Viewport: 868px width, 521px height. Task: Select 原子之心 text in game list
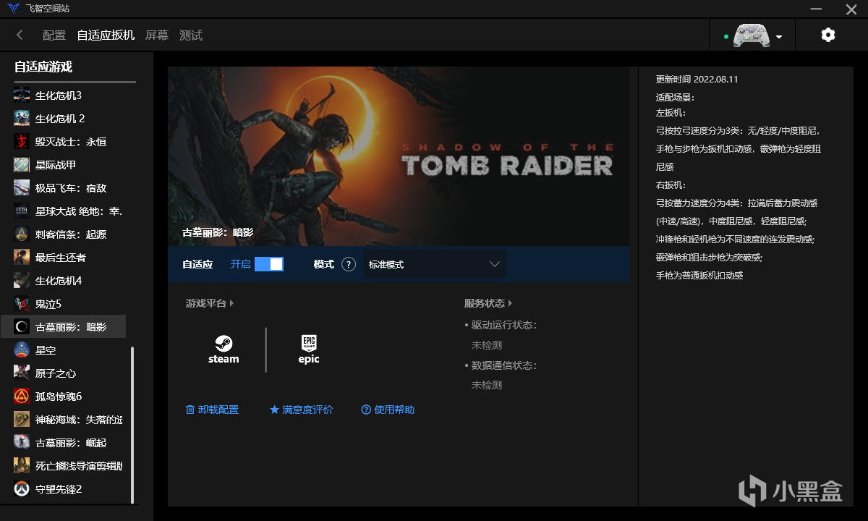click(x=56, y=373)
